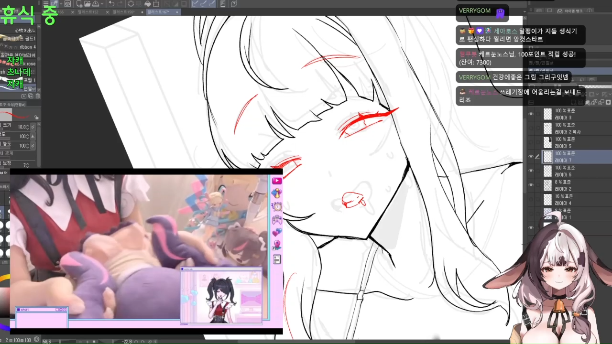Close the 일러스트152 tab with its X
The height and width of the screenshot is (344, 612).
(107, 12)
